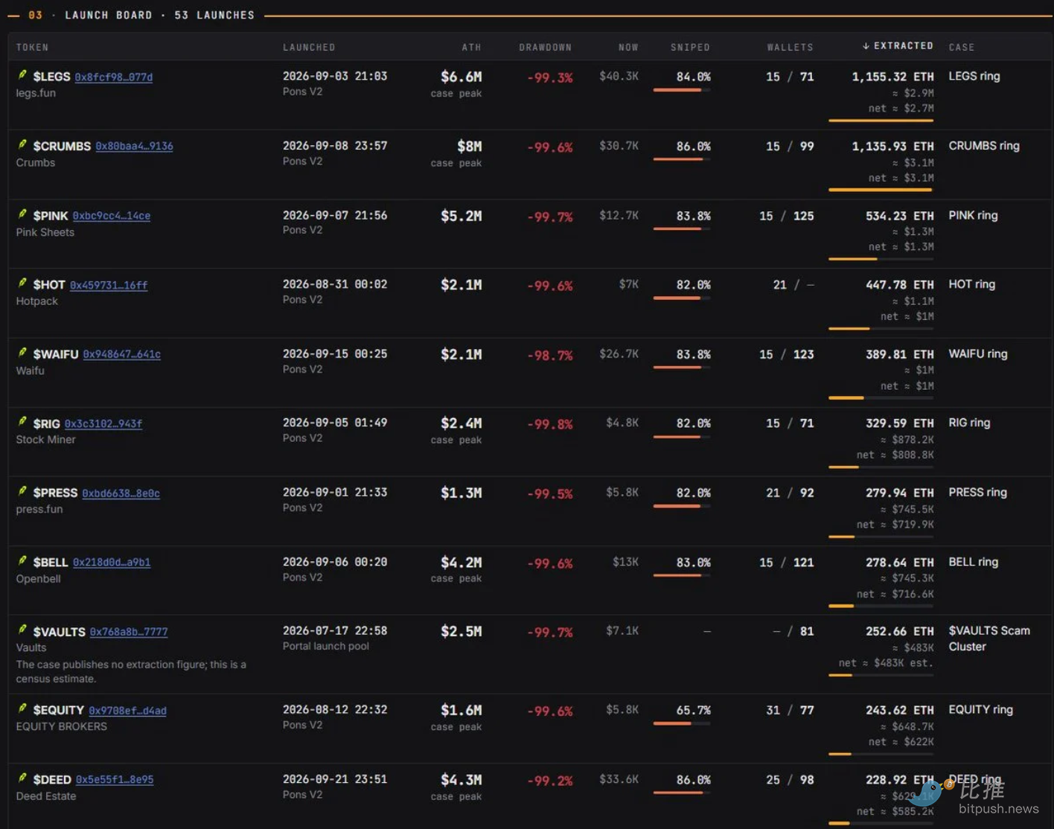1054x829 pixels.
Task: Click the icon next to $EQUITY
Action: click(22, 709)
